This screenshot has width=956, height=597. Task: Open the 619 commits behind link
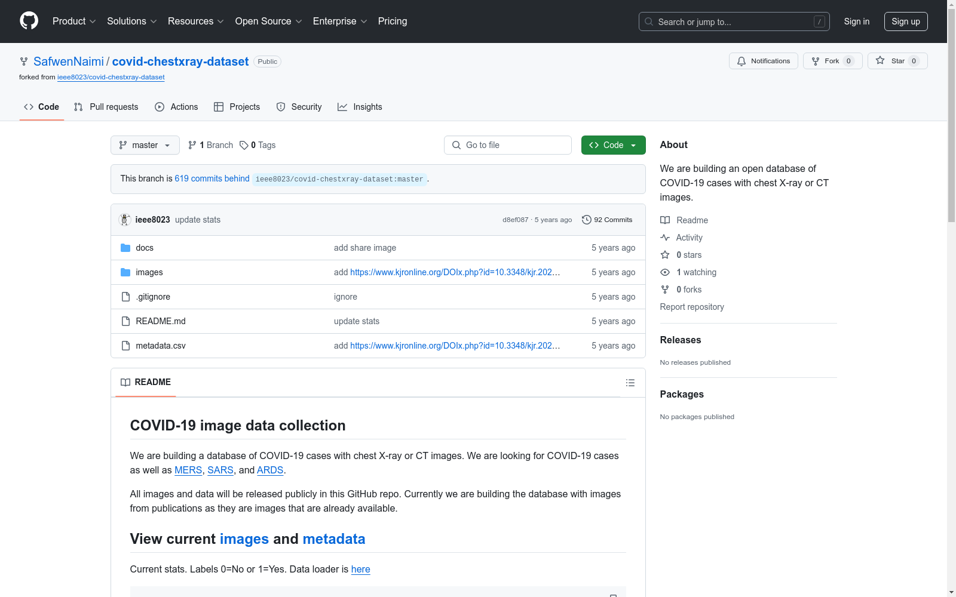(x=212, y=179)
